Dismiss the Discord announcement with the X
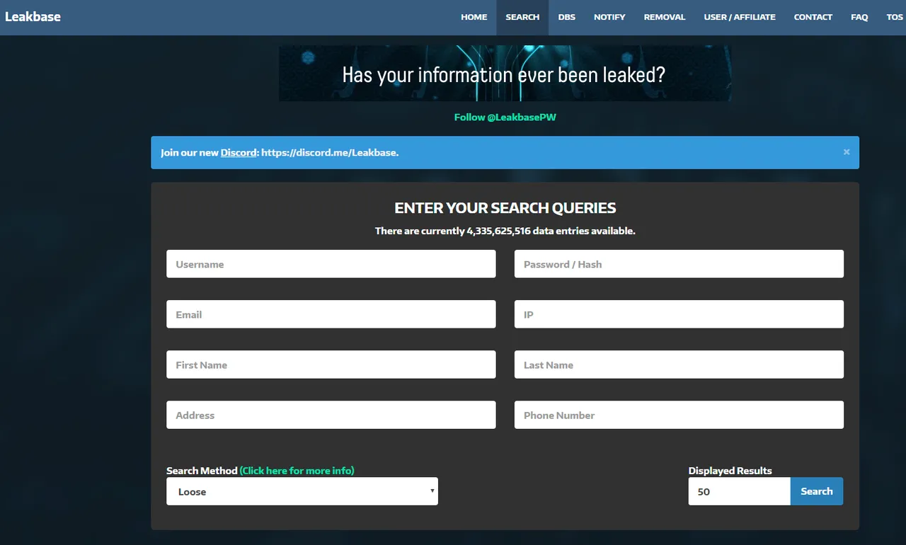The width and height of the screenshot is (906, 545). point(846,152)
